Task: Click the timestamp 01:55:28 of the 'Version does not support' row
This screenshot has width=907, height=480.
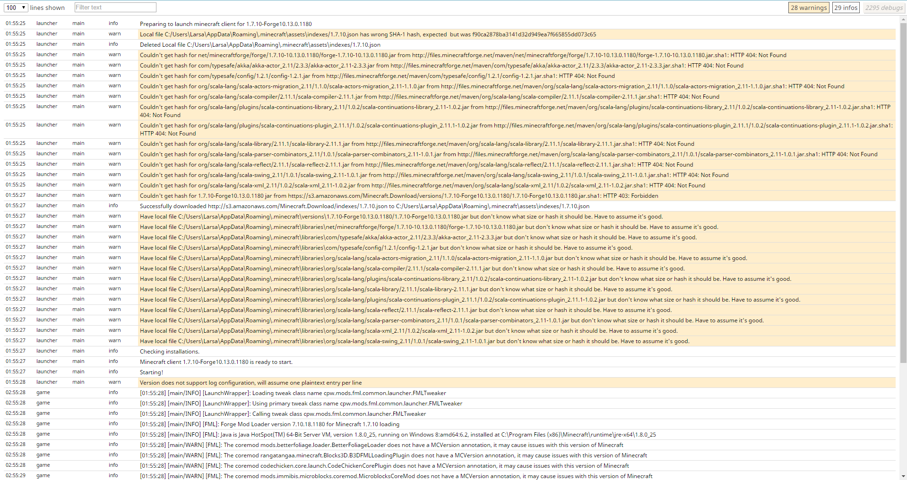Action: (x=16, y=382)
